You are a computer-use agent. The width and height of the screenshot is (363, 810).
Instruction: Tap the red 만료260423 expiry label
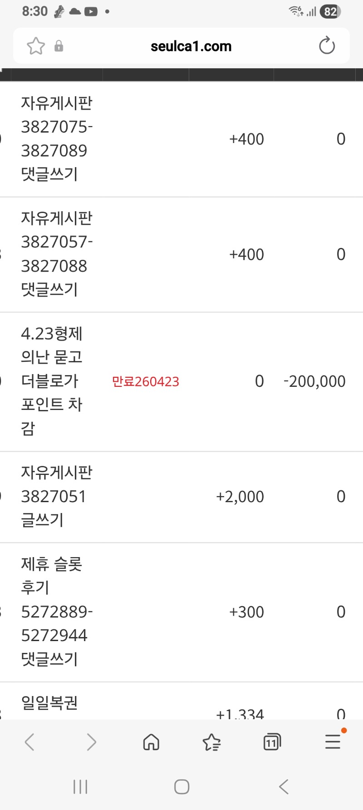click(x=146, y=381)
